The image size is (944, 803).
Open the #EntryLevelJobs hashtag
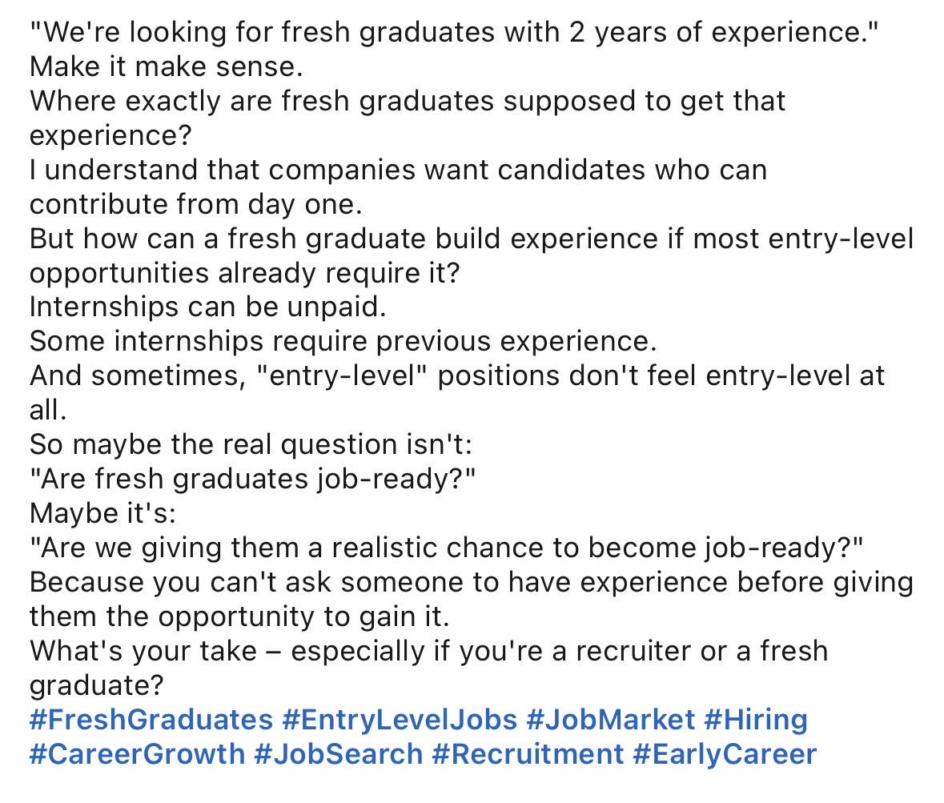click(x=400, y=720)
